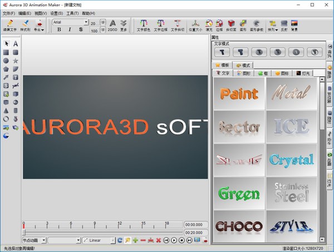334x252 pixels.
Task: Select the star shape tool in left toolbox
Action: [16, 61]
